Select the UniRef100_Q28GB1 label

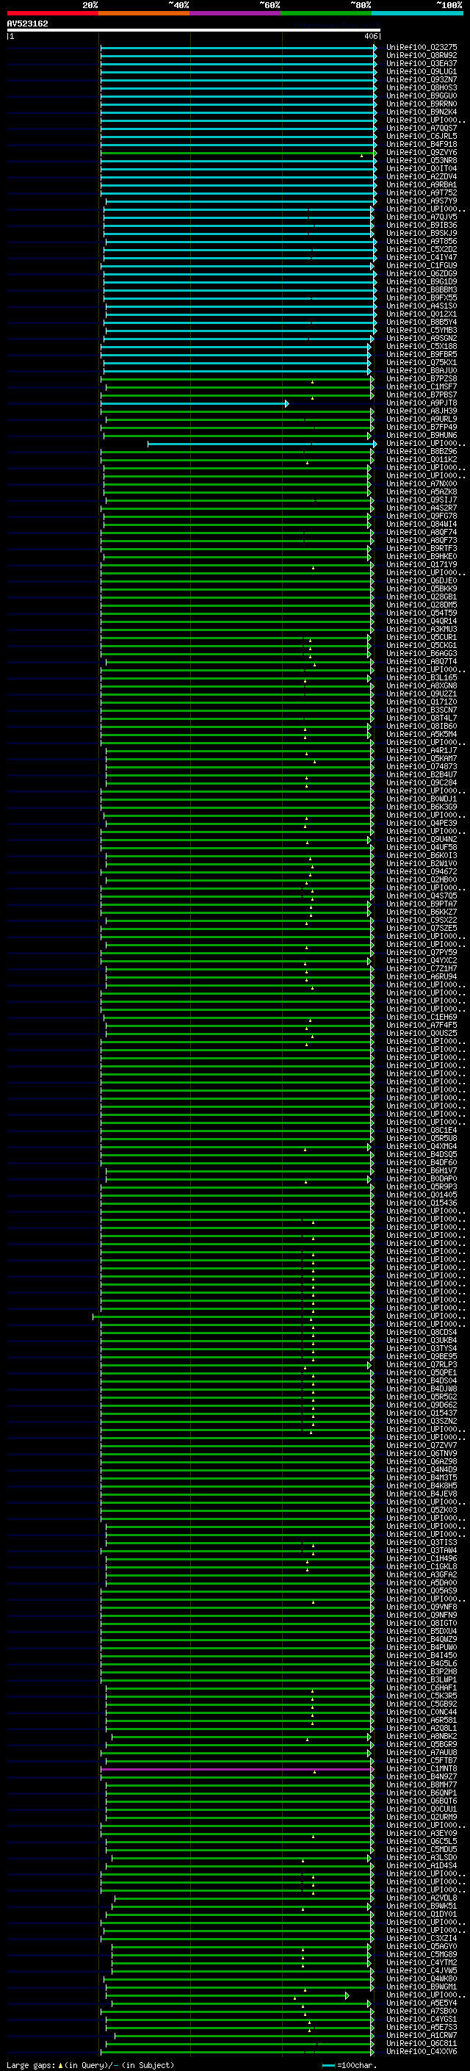421,597
